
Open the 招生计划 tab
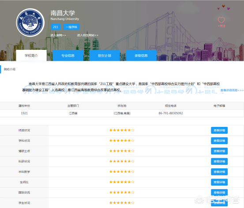(x=105, y=56)
